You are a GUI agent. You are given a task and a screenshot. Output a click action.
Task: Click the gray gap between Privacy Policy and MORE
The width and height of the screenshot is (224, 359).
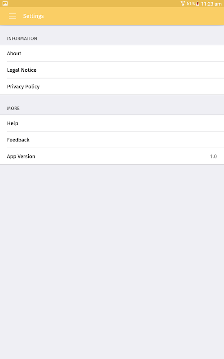coord(112,99)
